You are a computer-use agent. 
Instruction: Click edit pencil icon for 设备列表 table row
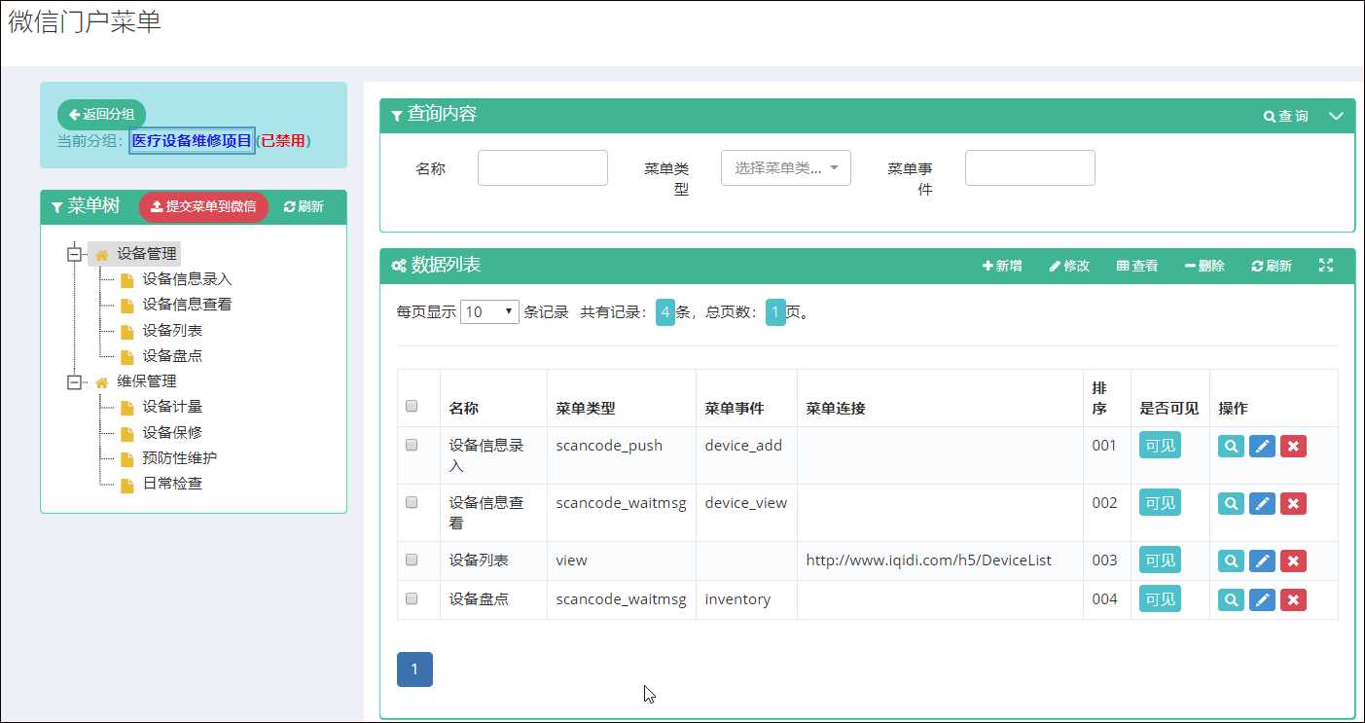click(x=1262, y=560)
